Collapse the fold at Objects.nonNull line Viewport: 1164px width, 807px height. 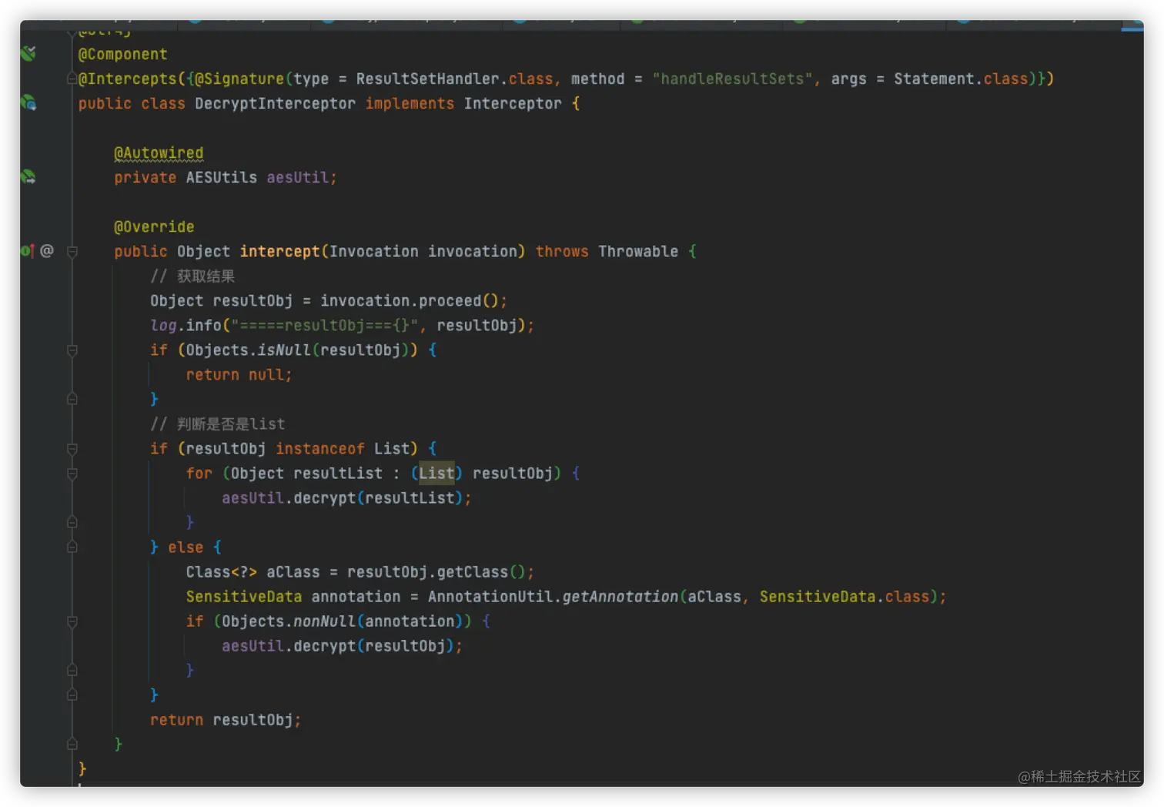coord(72,621)
